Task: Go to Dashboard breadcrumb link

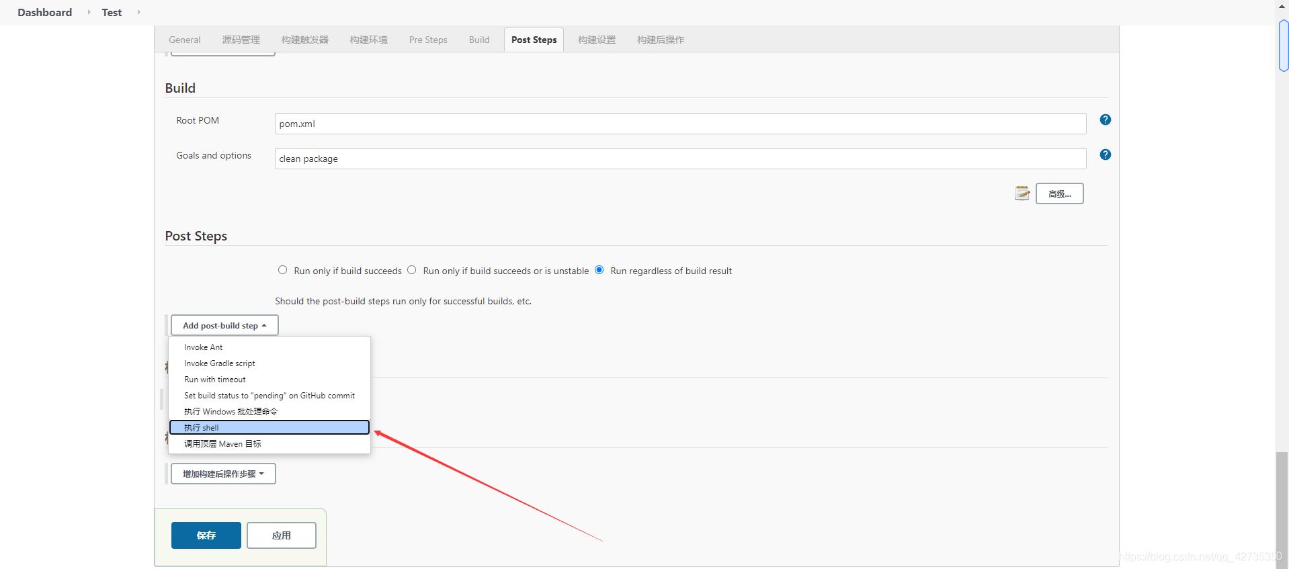Action: 44,12
